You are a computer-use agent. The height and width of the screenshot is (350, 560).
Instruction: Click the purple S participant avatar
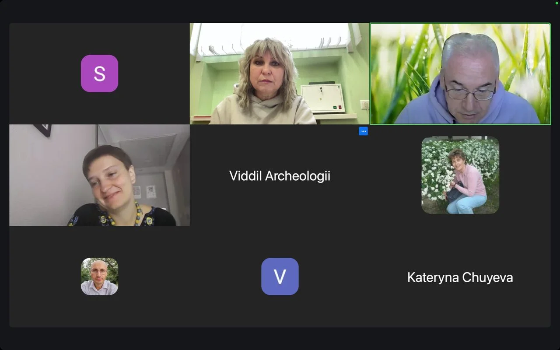pyautogui.click(x=99, y=73)
